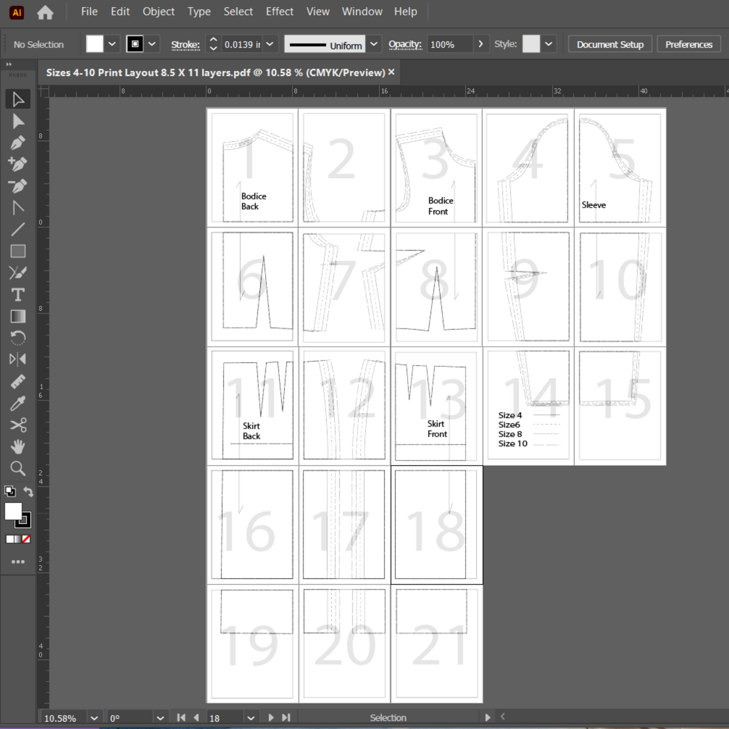Open the Effect menu
This screenshot has height=729, width=729.
279,12
